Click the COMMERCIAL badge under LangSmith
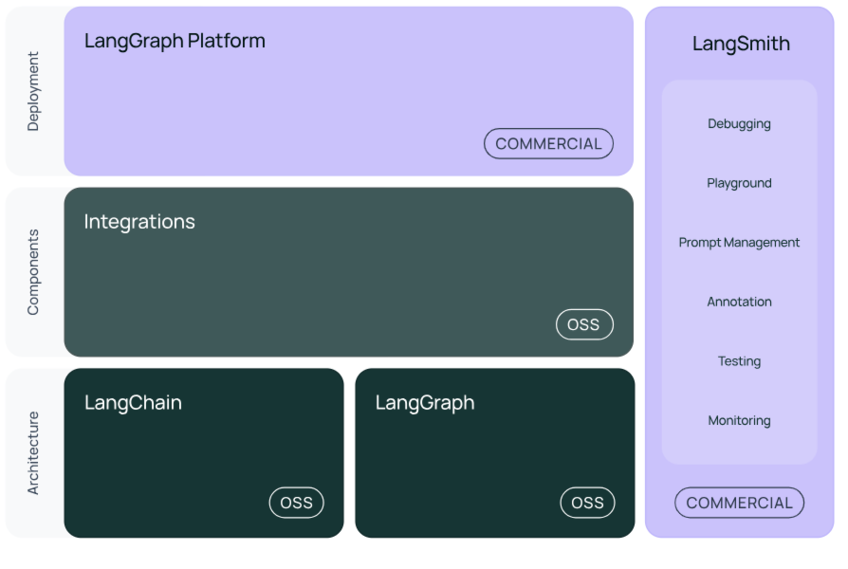This screenshot has width=848, height=569. click(x=739, y=503)
